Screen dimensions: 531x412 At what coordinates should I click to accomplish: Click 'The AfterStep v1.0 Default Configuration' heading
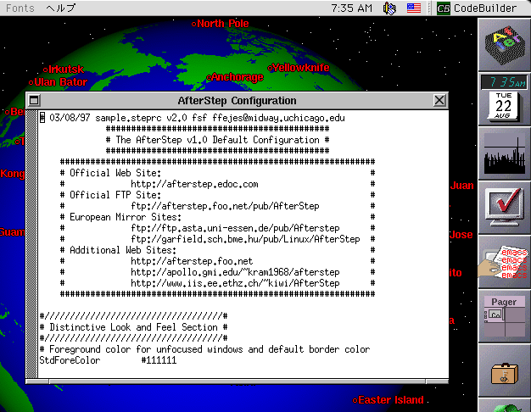click(x=217, y=140)
